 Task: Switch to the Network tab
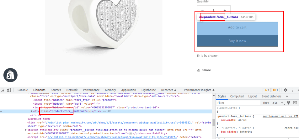tap(72, 90)
